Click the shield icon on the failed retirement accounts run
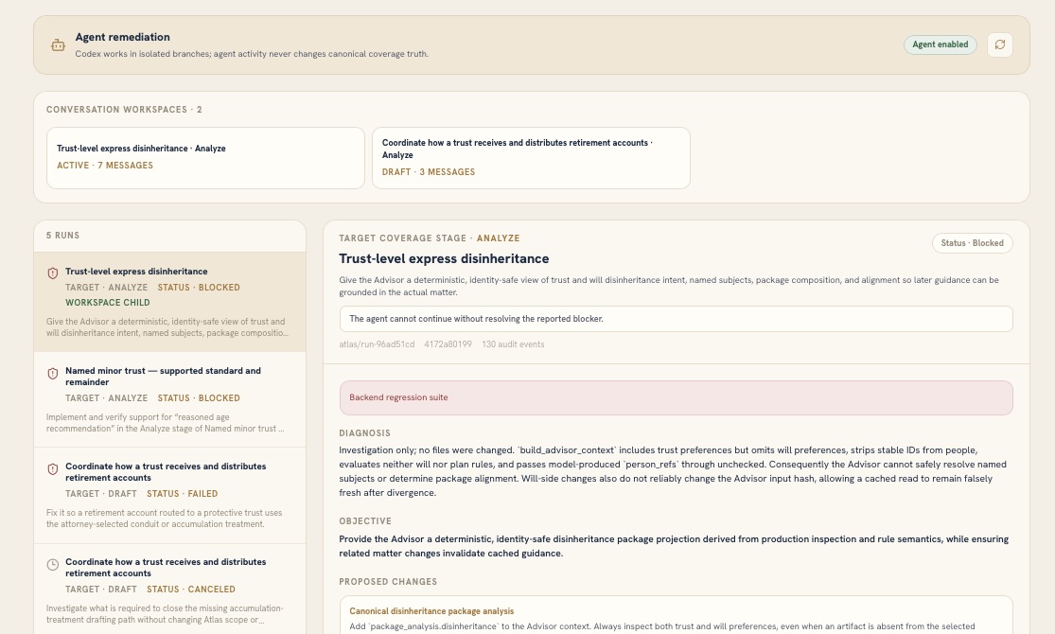The image size is (1055, 634). coord(52,468)
